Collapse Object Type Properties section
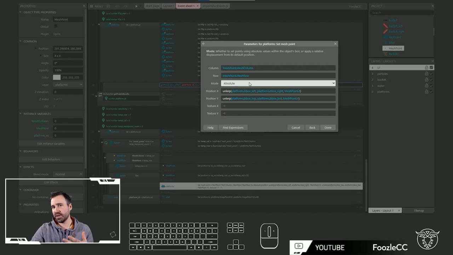 20,12
